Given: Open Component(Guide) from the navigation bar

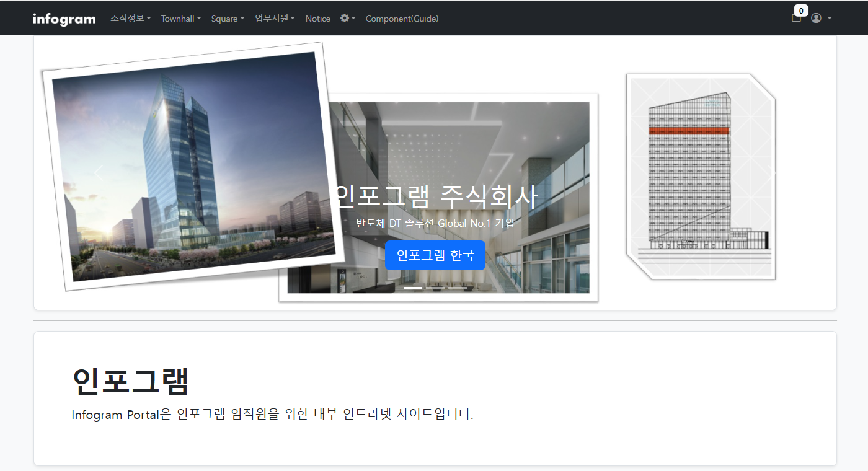Looking at the screenshot, I should 402,18.
